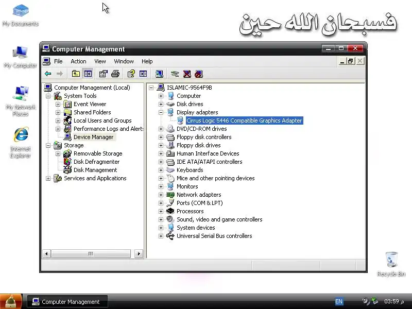Expand the Event Viewer node

(x=58, y=104)
